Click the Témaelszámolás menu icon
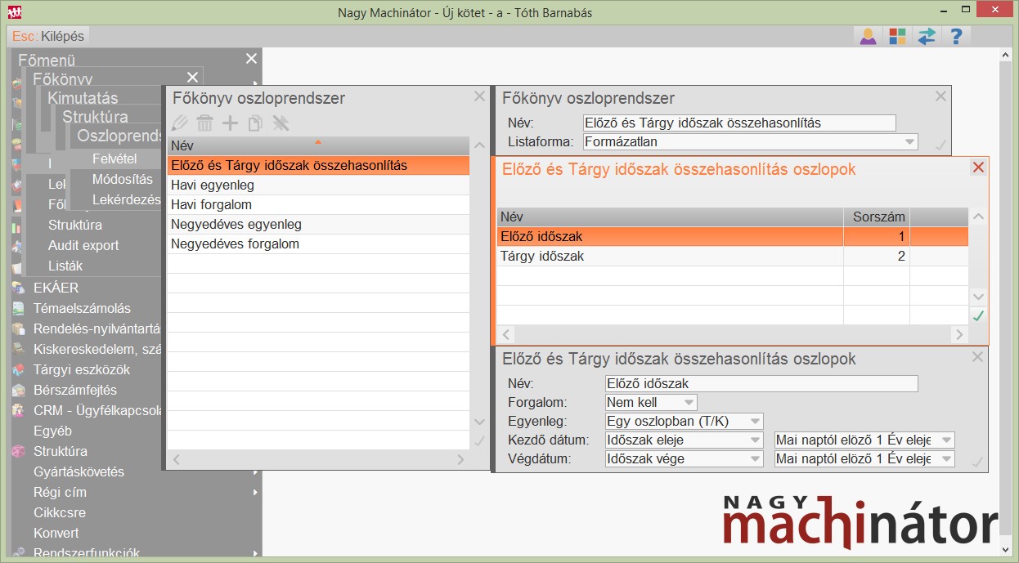1019x563 pixels. coord(19,308)
